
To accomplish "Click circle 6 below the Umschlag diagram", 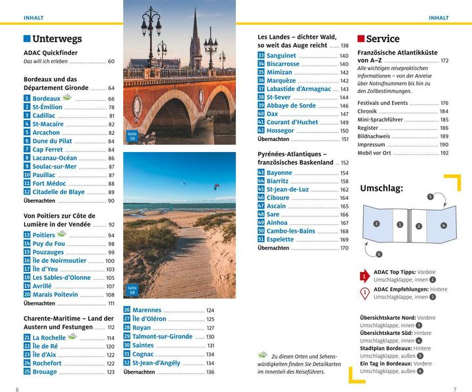I will click(379, 254).
